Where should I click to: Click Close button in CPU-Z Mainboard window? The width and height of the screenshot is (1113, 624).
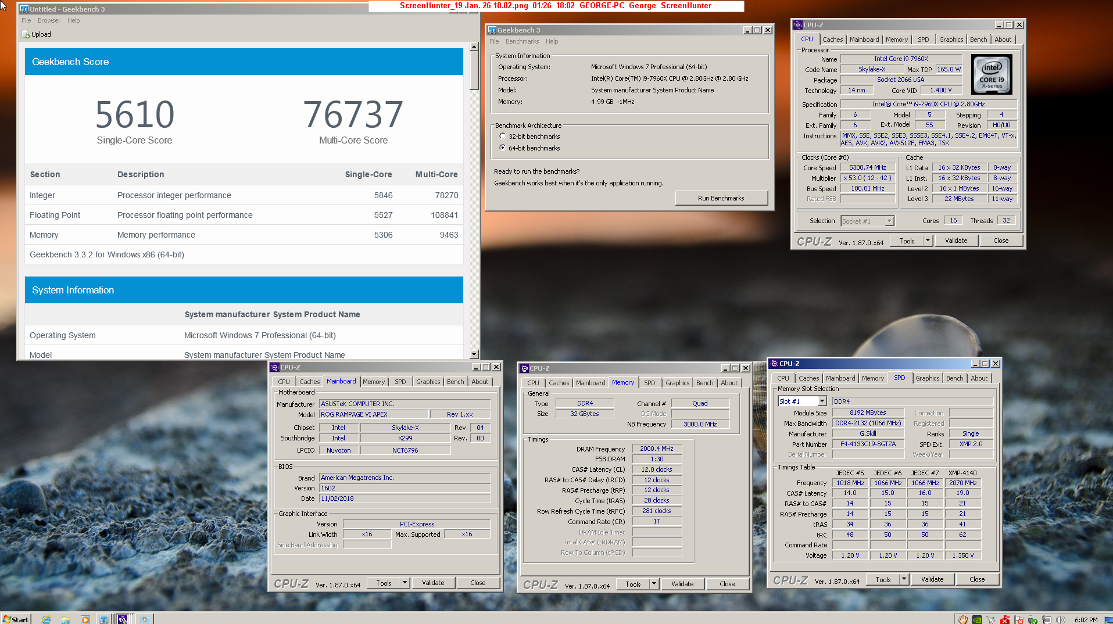(478, 583)
